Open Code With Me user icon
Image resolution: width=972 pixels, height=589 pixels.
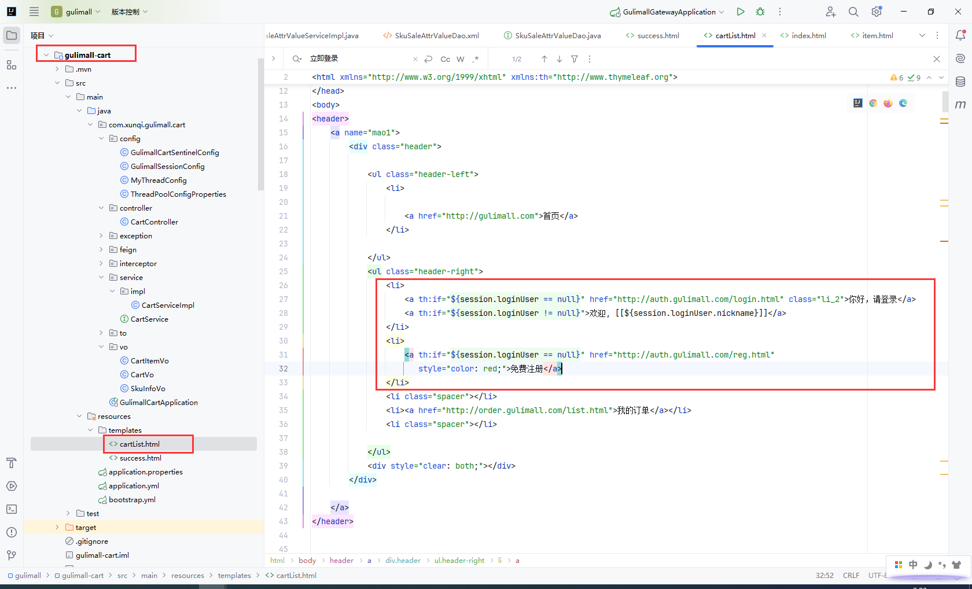[x=831, y=12]
